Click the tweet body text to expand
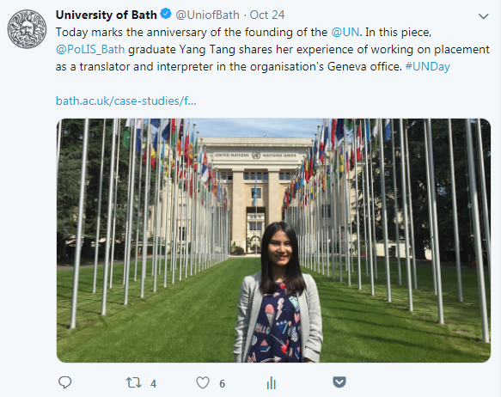 (x=272, y=50)
